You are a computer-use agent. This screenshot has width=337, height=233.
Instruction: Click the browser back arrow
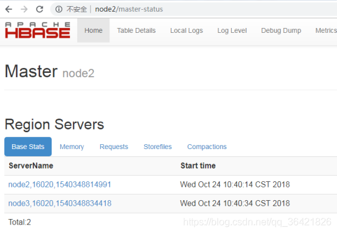pyautogui.click(x=9, y=9)
